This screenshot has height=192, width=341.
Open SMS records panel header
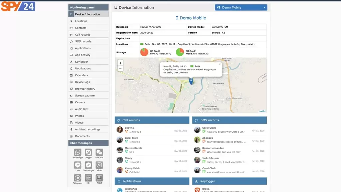pos(229,120)
